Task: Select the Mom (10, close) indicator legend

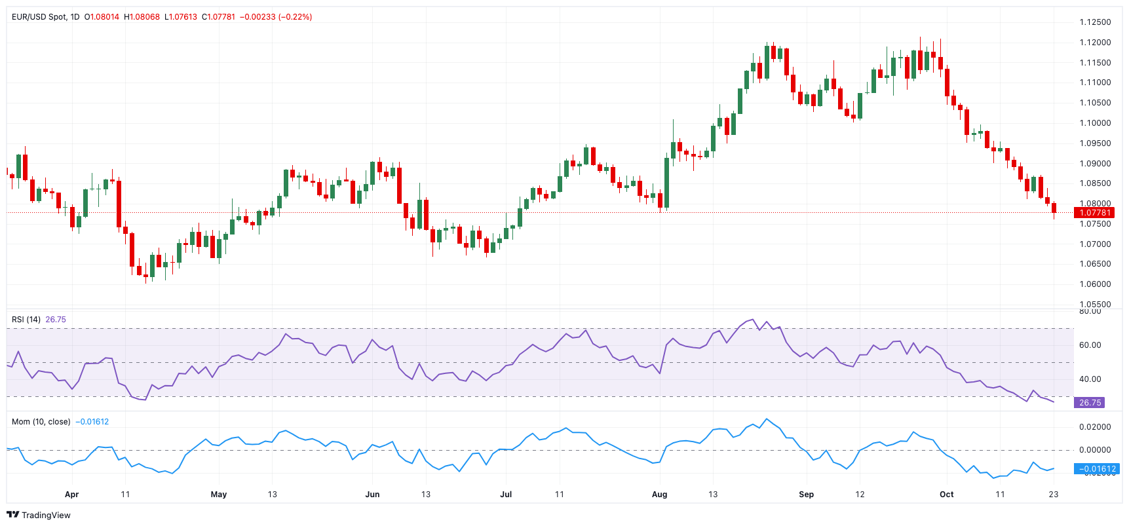Action: click(x=41, y=422)
